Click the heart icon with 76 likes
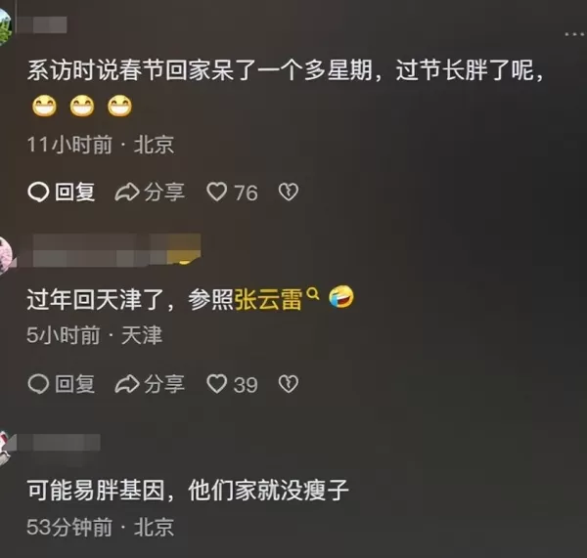This screenshot has width=587, height=558. tap(217, 192)
